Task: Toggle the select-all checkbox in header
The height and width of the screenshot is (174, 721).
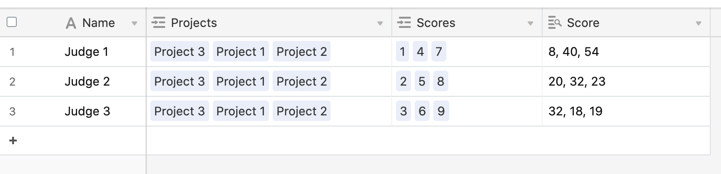Action: coord(12,22)
